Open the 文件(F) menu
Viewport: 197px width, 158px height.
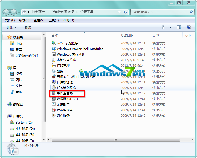coord(10,20)
